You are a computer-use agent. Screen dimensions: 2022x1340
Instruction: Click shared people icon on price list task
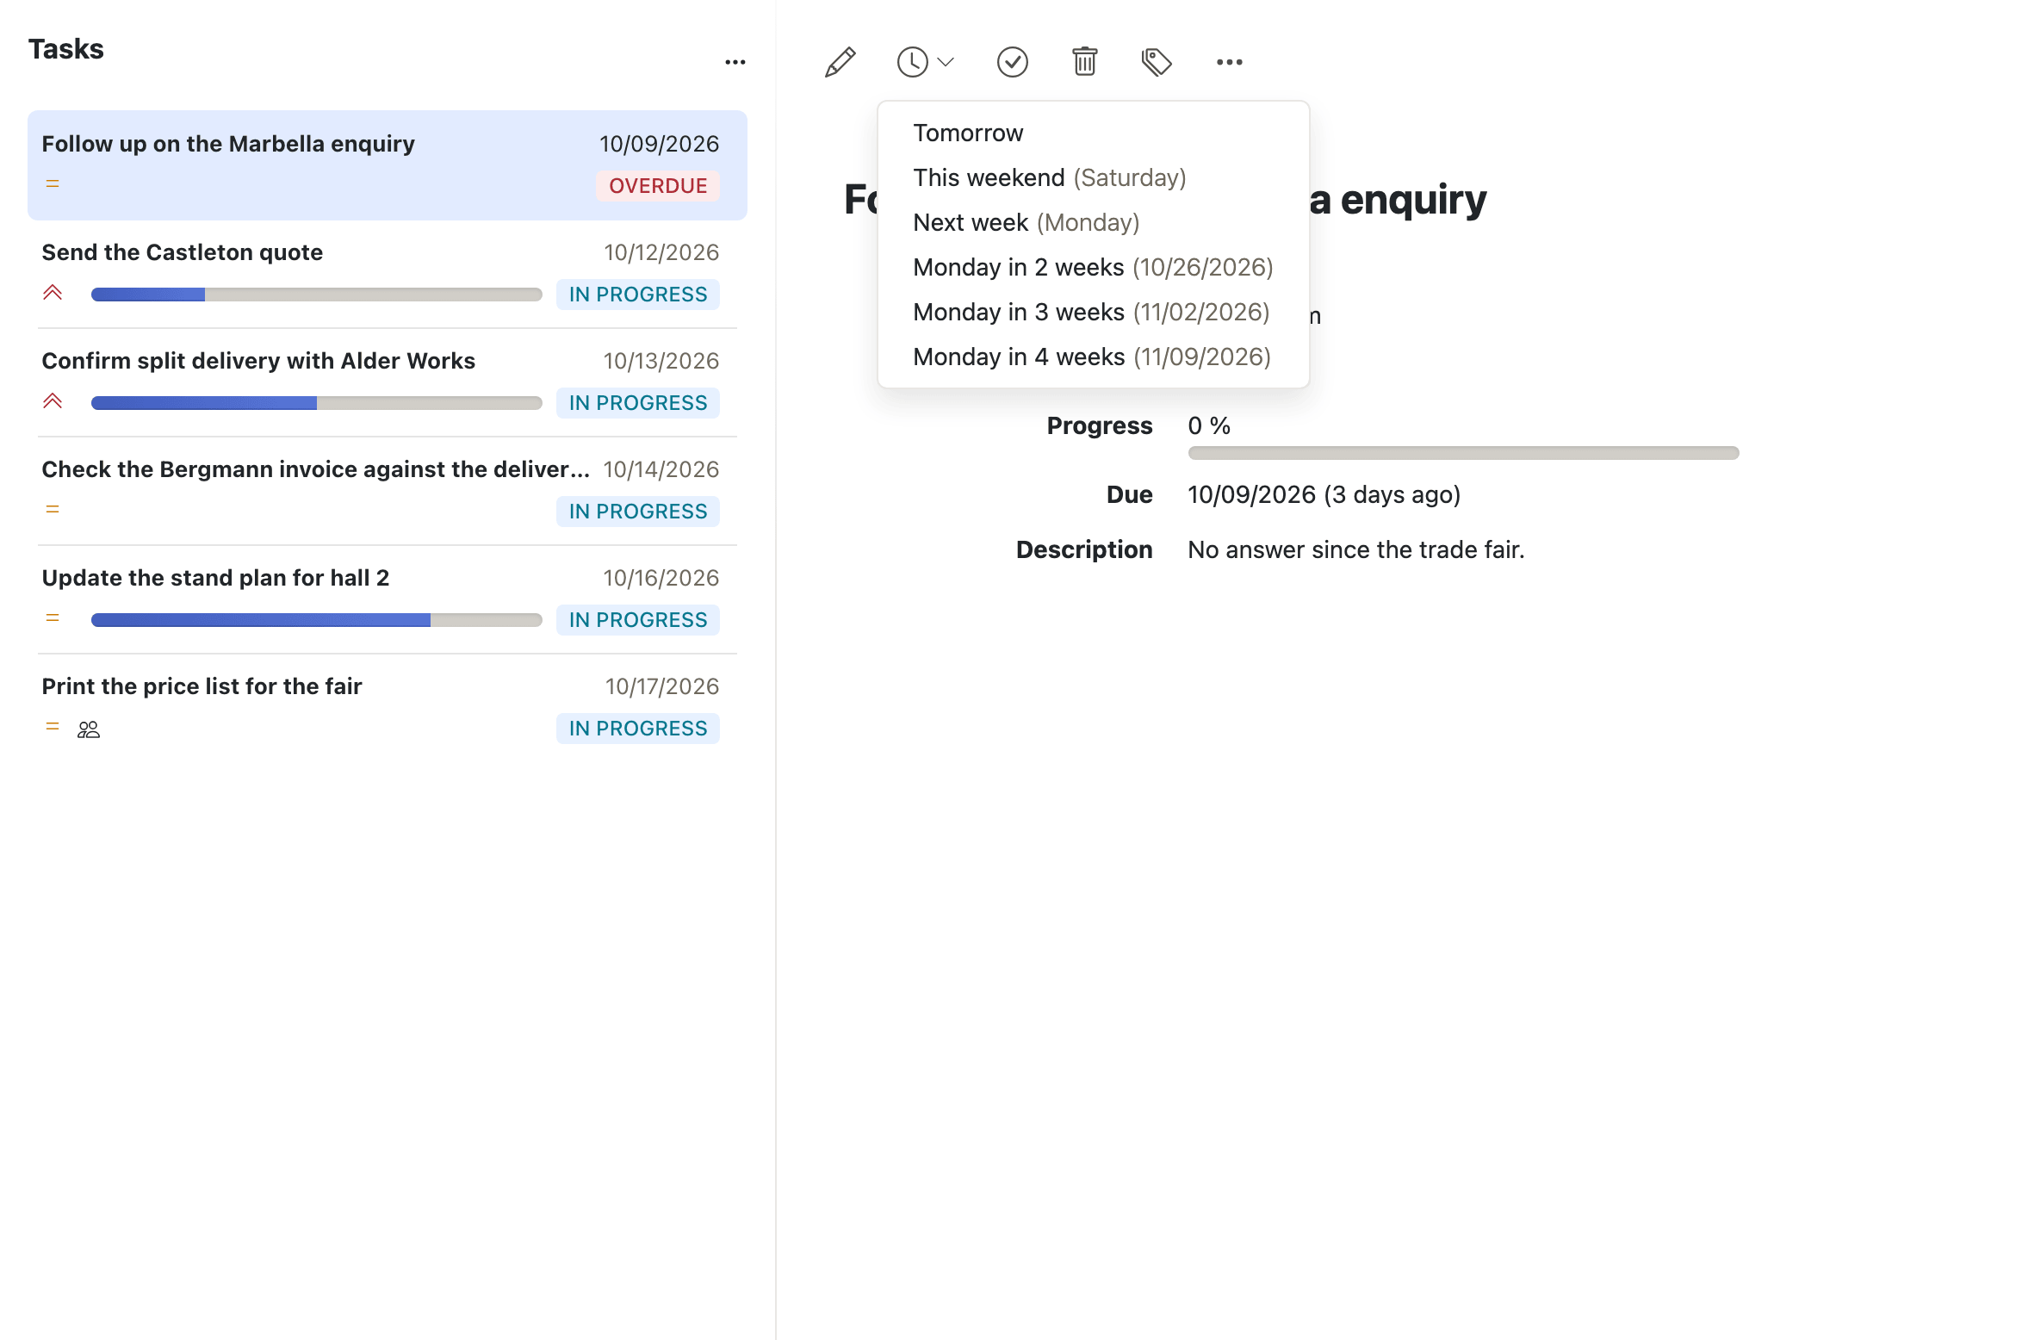coord(89,729)
